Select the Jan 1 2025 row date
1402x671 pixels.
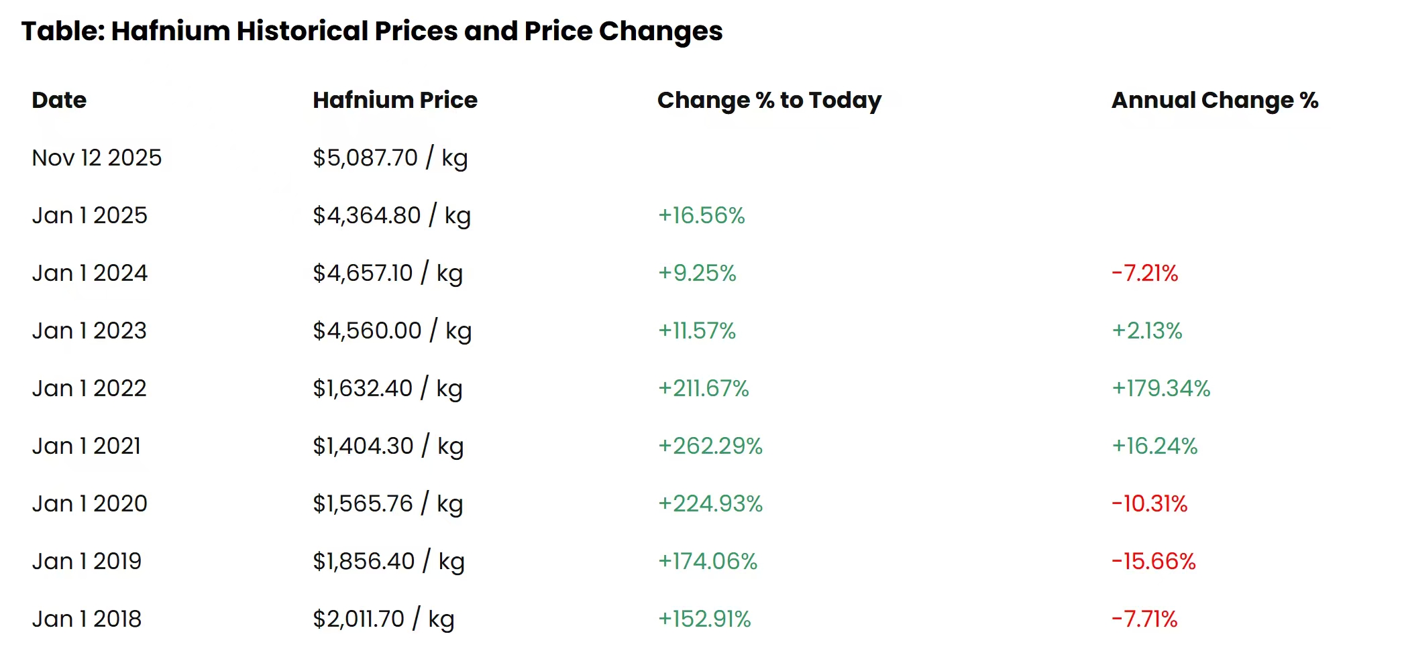[89, 216]
